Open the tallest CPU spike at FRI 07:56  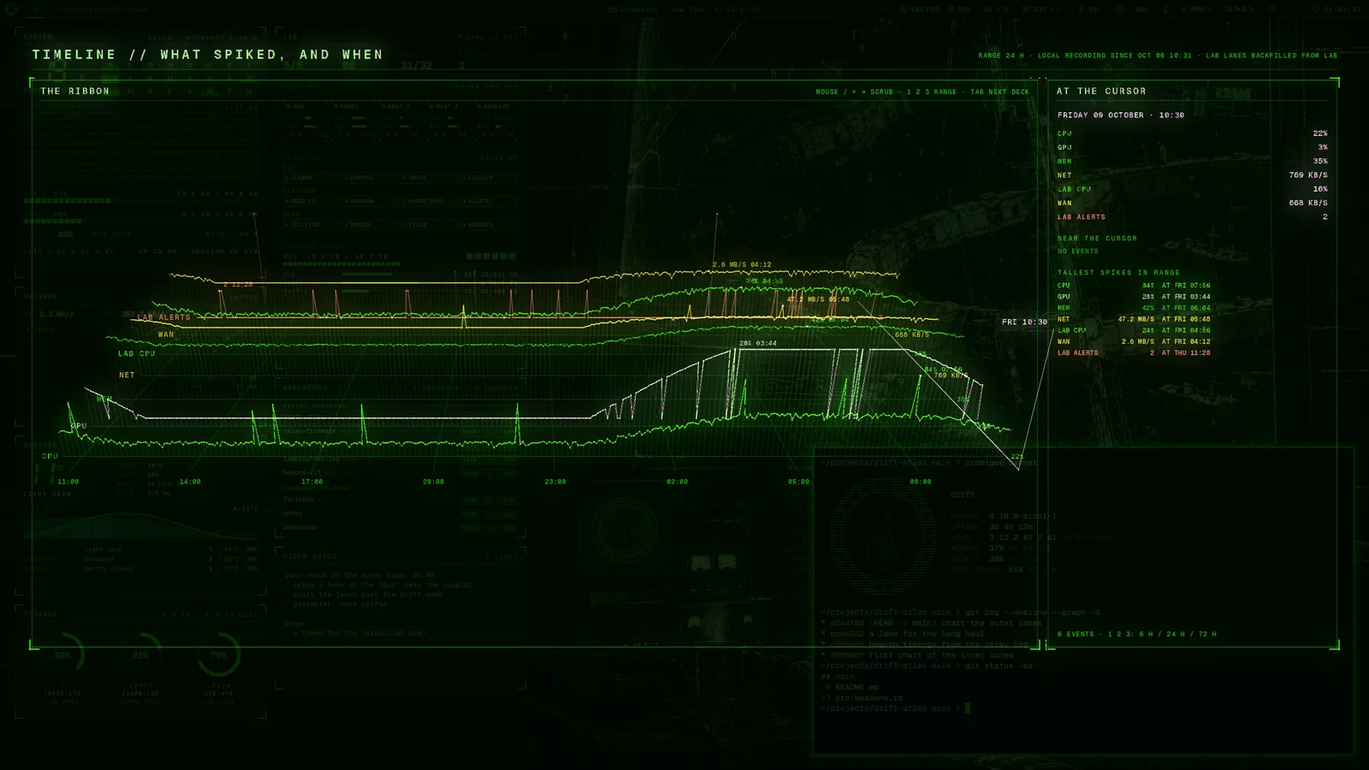pyautogui.click(x=1134, y=286)
